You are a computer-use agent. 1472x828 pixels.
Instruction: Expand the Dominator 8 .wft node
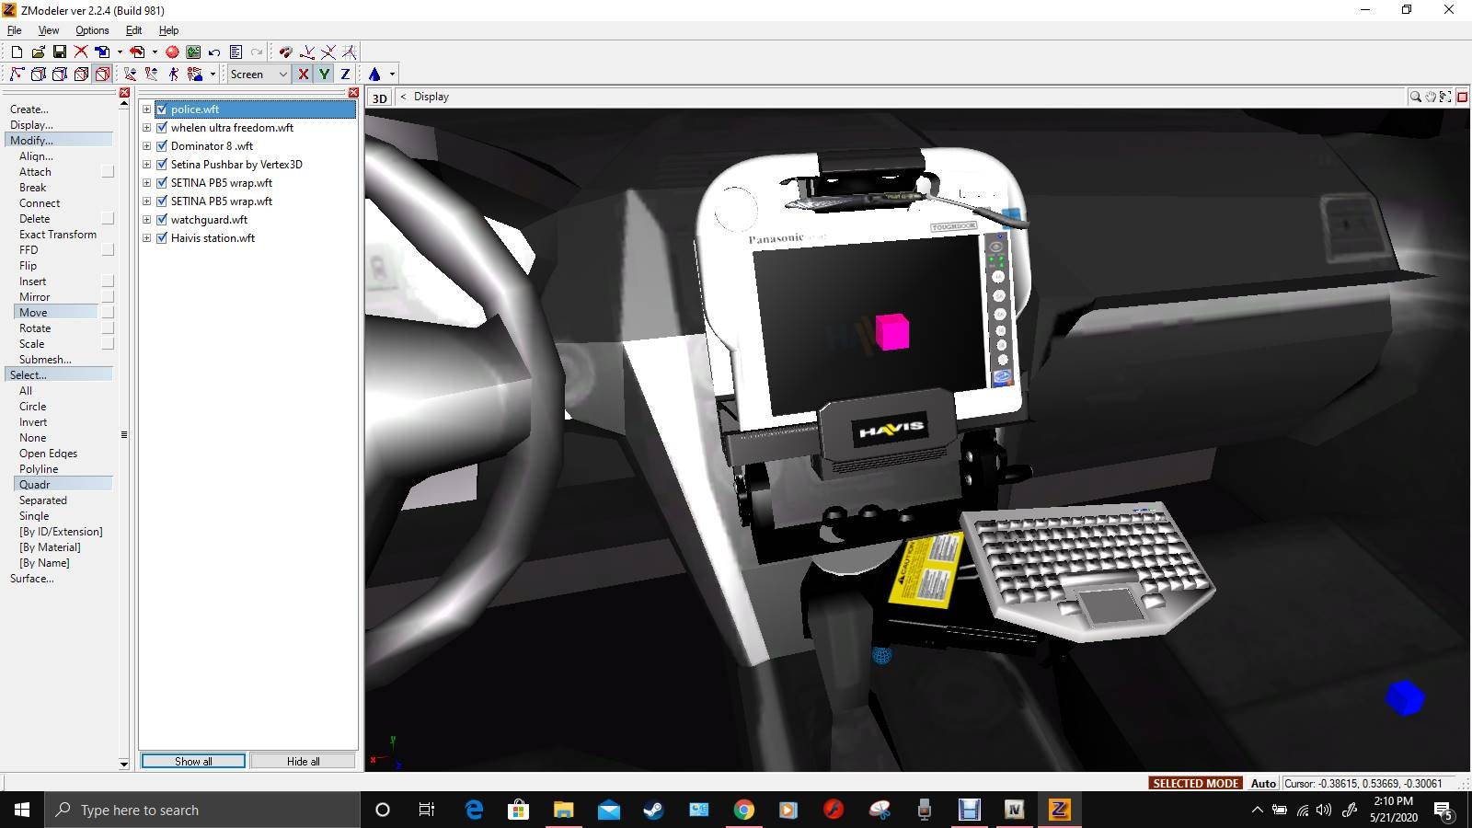coord(146,146)
